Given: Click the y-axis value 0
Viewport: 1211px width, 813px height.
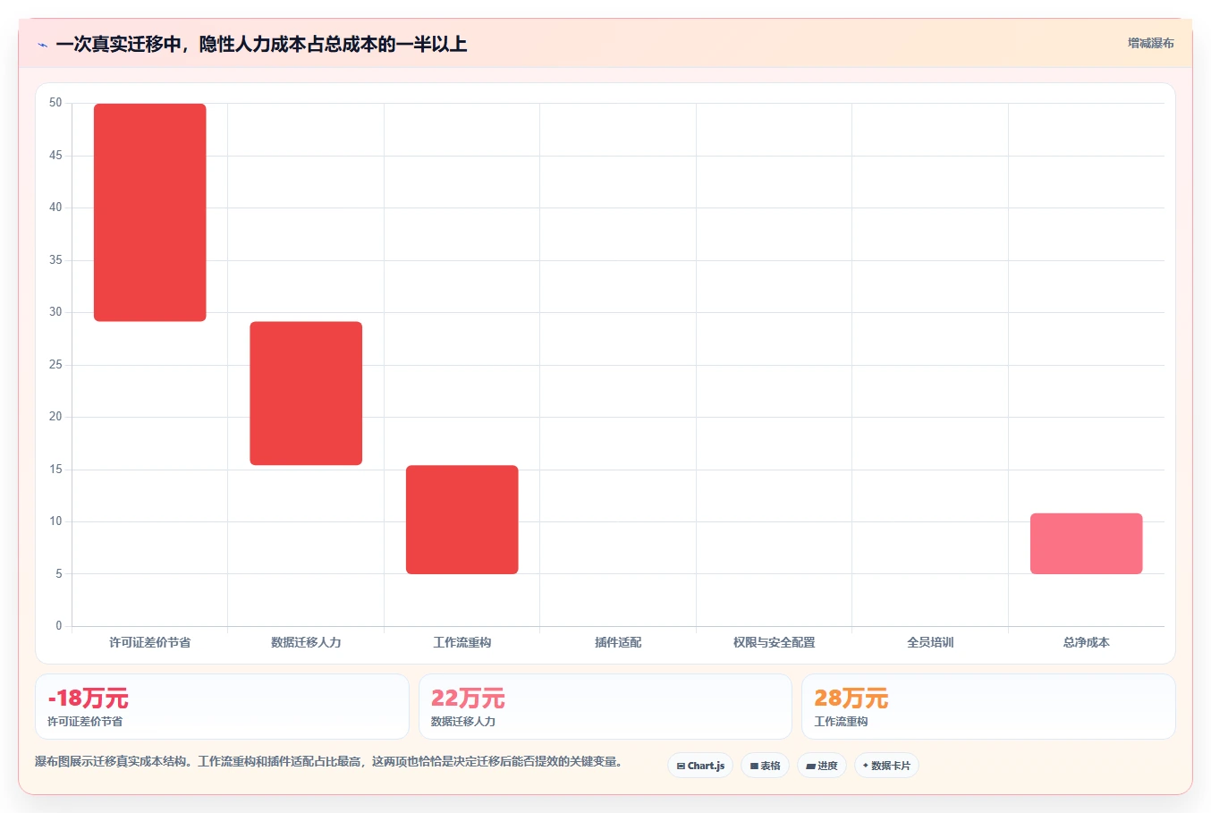Looking at the screenshot, I should click(59, 626).
